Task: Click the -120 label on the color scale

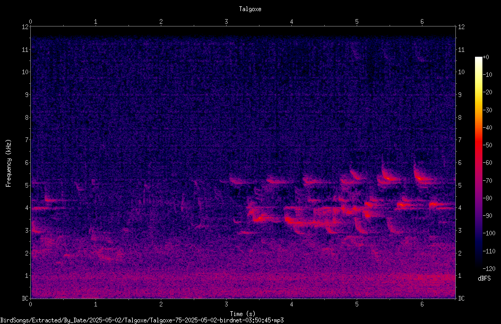Action: click(489, 269)
